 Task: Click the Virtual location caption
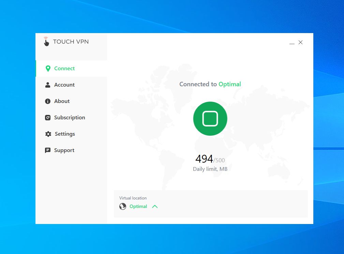tap(133, 198)
